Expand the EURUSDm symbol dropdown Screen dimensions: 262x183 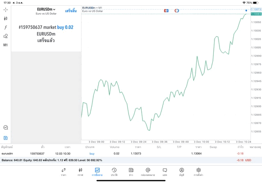click(x=46, y=9)
